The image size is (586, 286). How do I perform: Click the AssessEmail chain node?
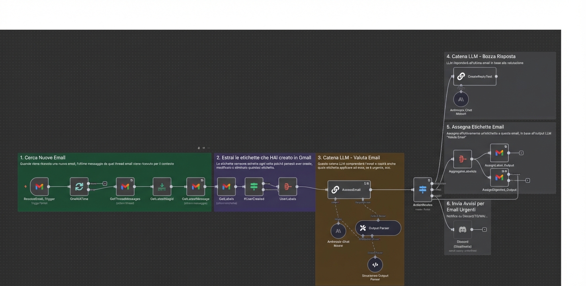[349, 190]
